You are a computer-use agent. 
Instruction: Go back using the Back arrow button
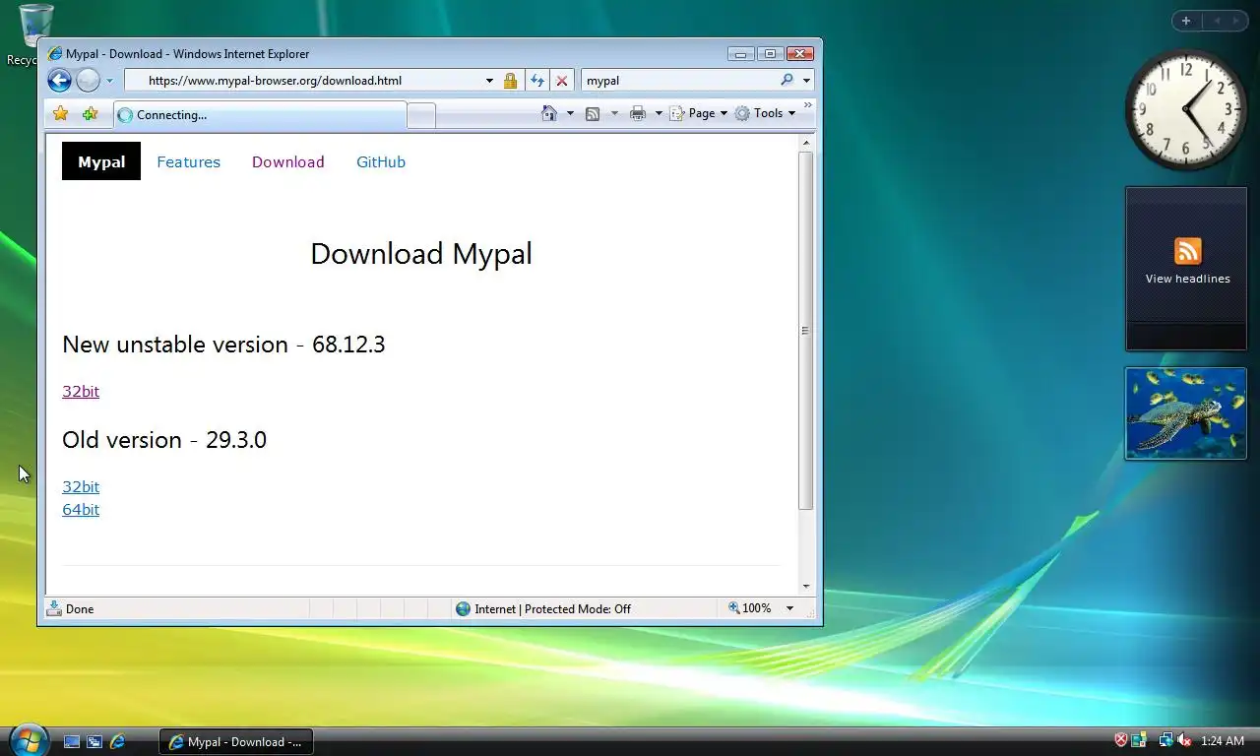pos(59,81)
